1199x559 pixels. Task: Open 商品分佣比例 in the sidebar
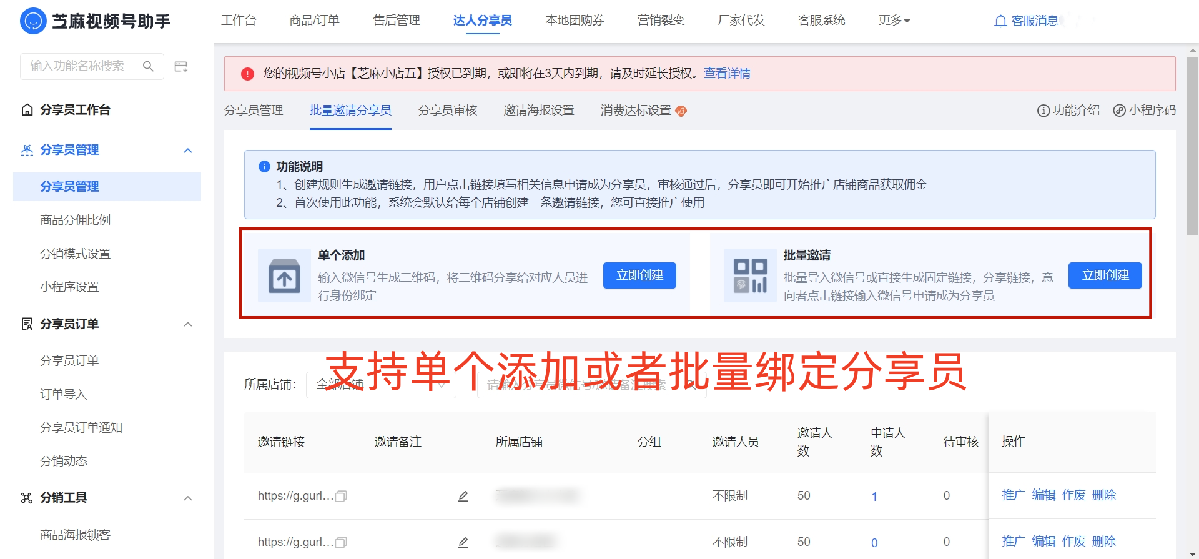[76, 220]
